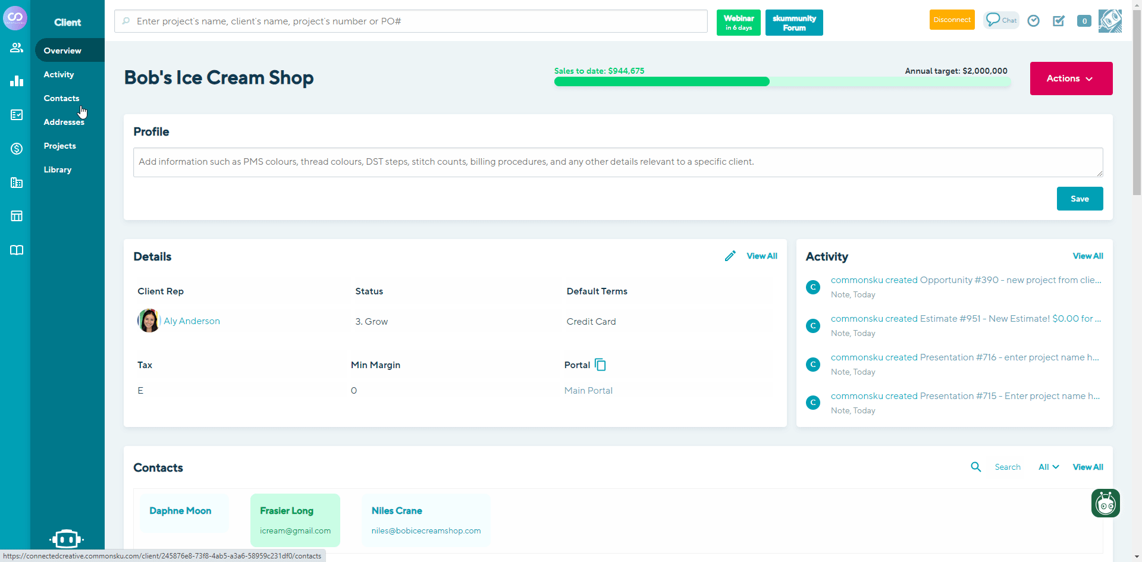Expand the Actions dropdown button
The height and width of the screenshot is (562, 1142).
(1071, 79)
